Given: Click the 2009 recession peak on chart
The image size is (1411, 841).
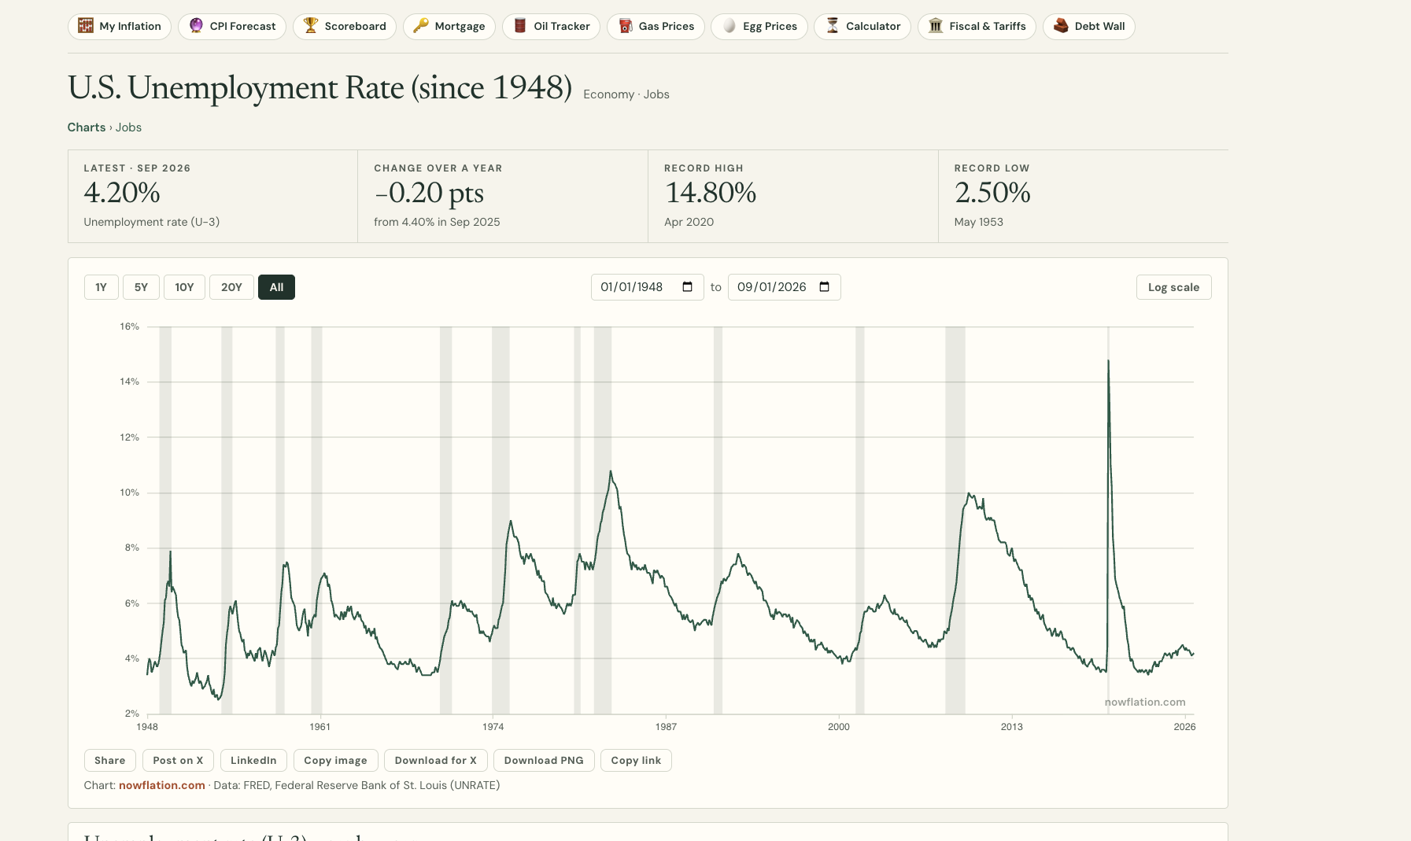Looking at the screenshot, I should point(969,494).
